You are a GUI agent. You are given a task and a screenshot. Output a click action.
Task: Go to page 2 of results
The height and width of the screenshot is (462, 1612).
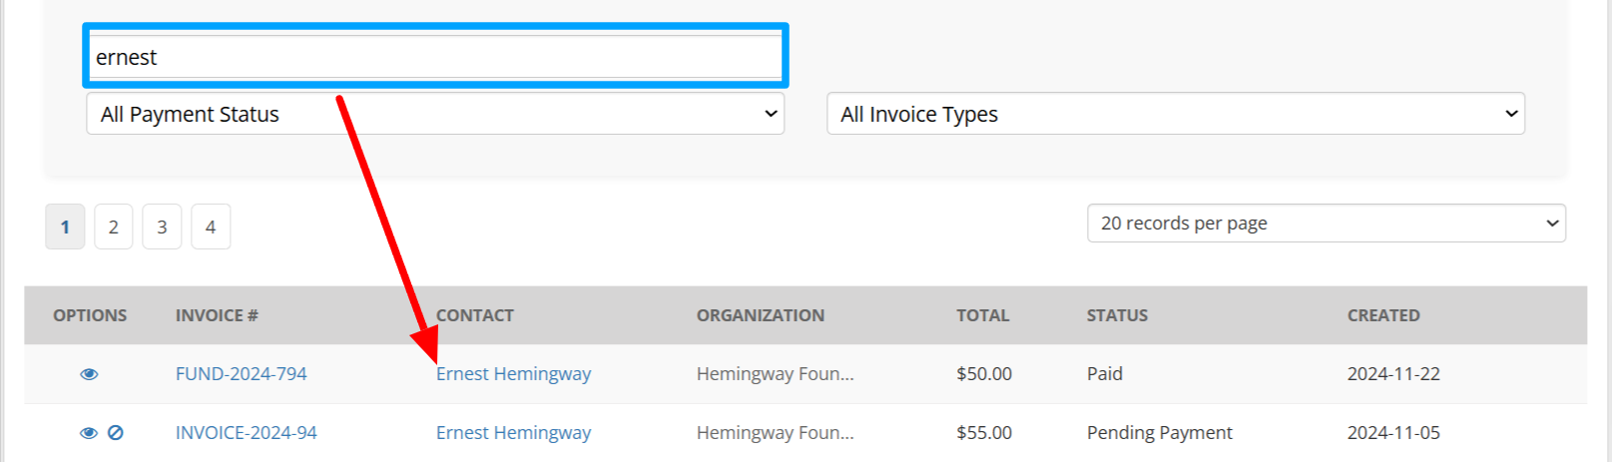point(114,228)
